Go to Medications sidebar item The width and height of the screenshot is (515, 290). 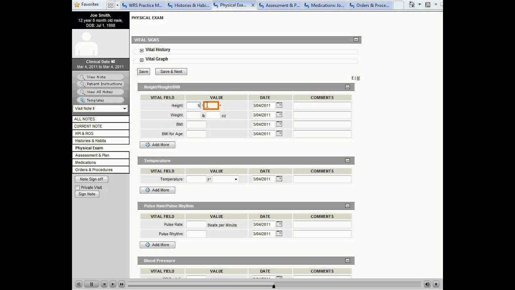pos(101,162)
